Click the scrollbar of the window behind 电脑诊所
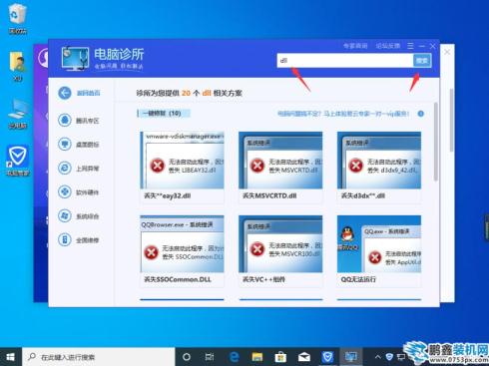The width and height of the screenshot is (489, 366). coord(451,121)
